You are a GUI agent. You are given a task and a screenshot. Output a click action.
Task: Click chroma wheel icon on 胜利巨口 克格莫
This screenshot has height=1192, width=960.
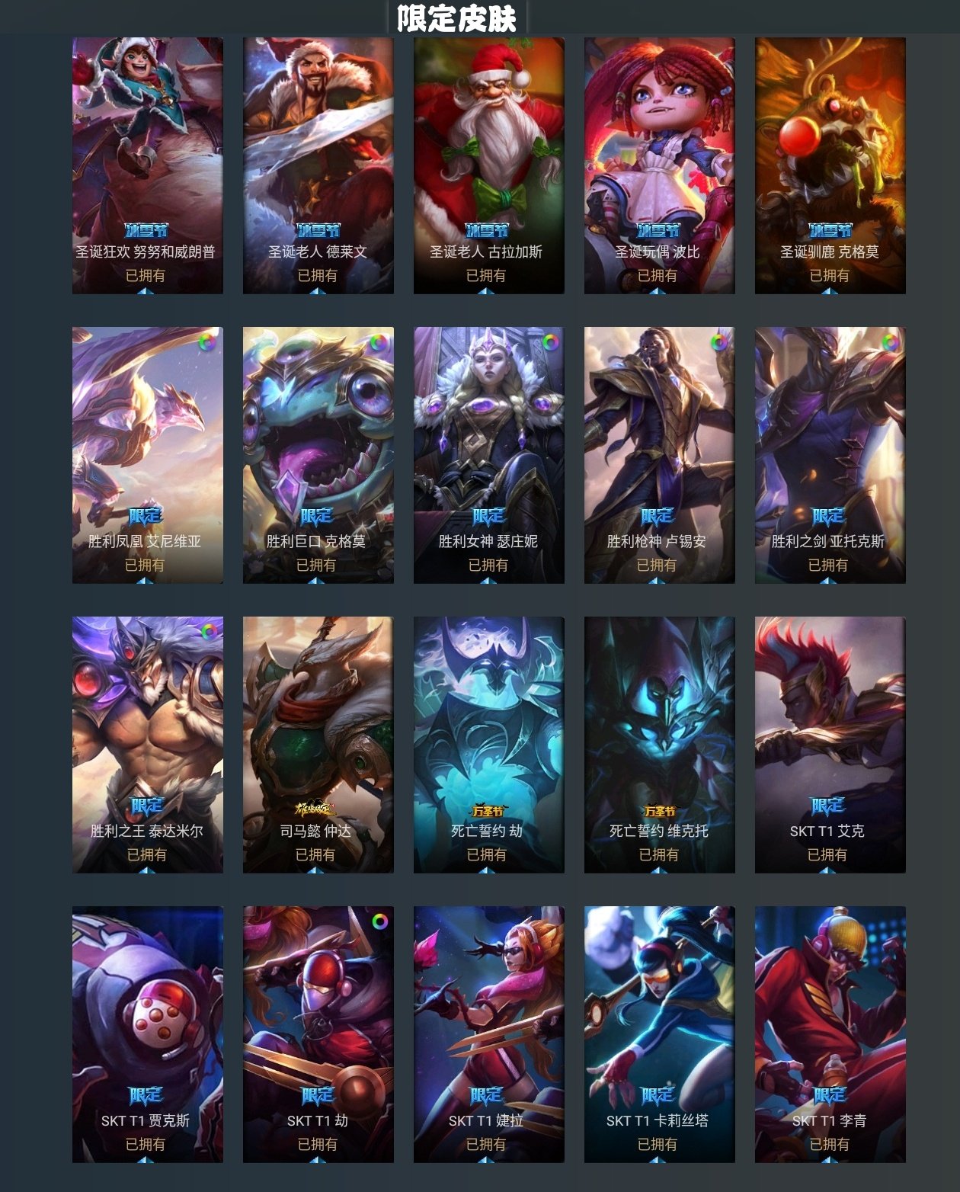(x=377, y=342)
